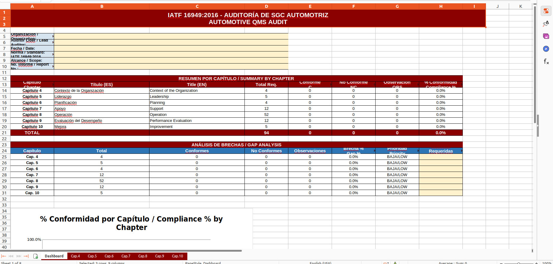Screen dimensions: 553x264
Task: Click the Norma / Standard input cell
Action: (171, 54)
